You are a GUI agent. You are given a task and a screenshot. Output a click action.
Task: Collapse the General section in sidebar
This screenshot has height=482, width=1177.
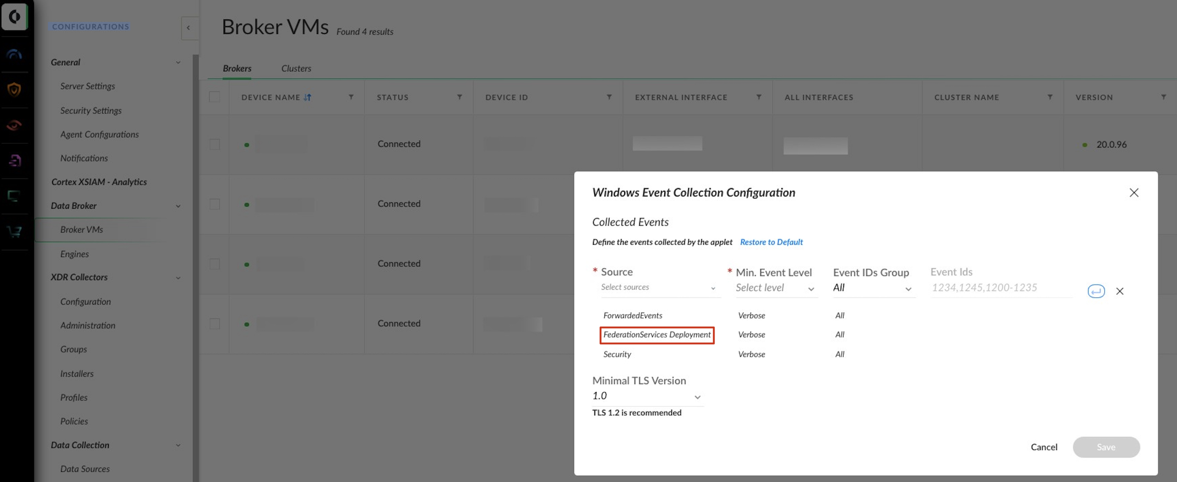[178, 62]
